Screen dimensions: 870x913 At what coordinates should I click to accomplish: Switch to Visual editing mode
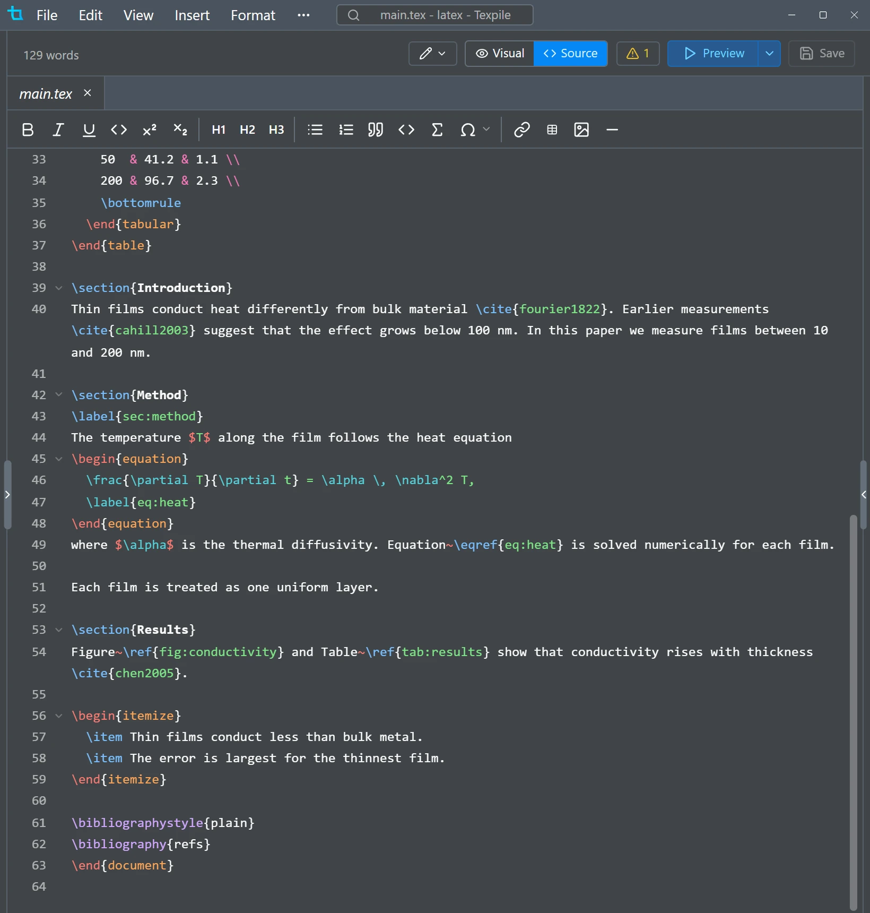(x=500, y=53)
